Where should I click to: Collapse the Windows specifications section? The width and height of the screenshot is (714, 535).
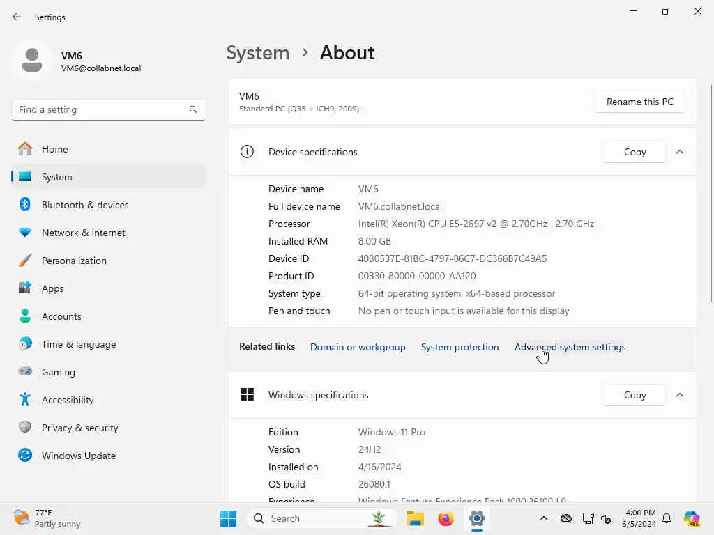[679, 395]
